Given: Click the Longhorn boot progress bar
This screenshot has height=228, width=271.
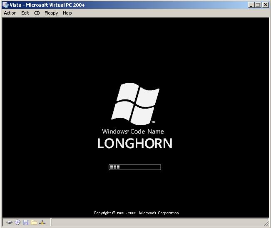Looking at the screenshot, I should tap(135, 167).
